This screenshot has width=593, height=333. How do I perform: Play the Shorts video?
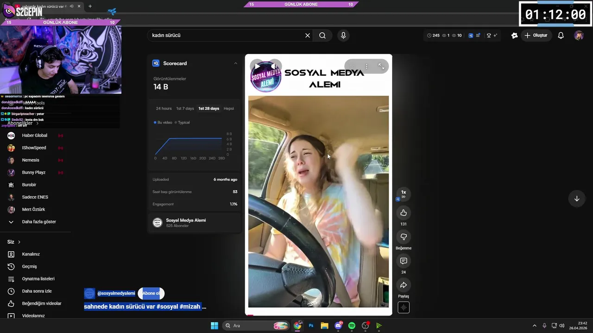tap(258, 67)
